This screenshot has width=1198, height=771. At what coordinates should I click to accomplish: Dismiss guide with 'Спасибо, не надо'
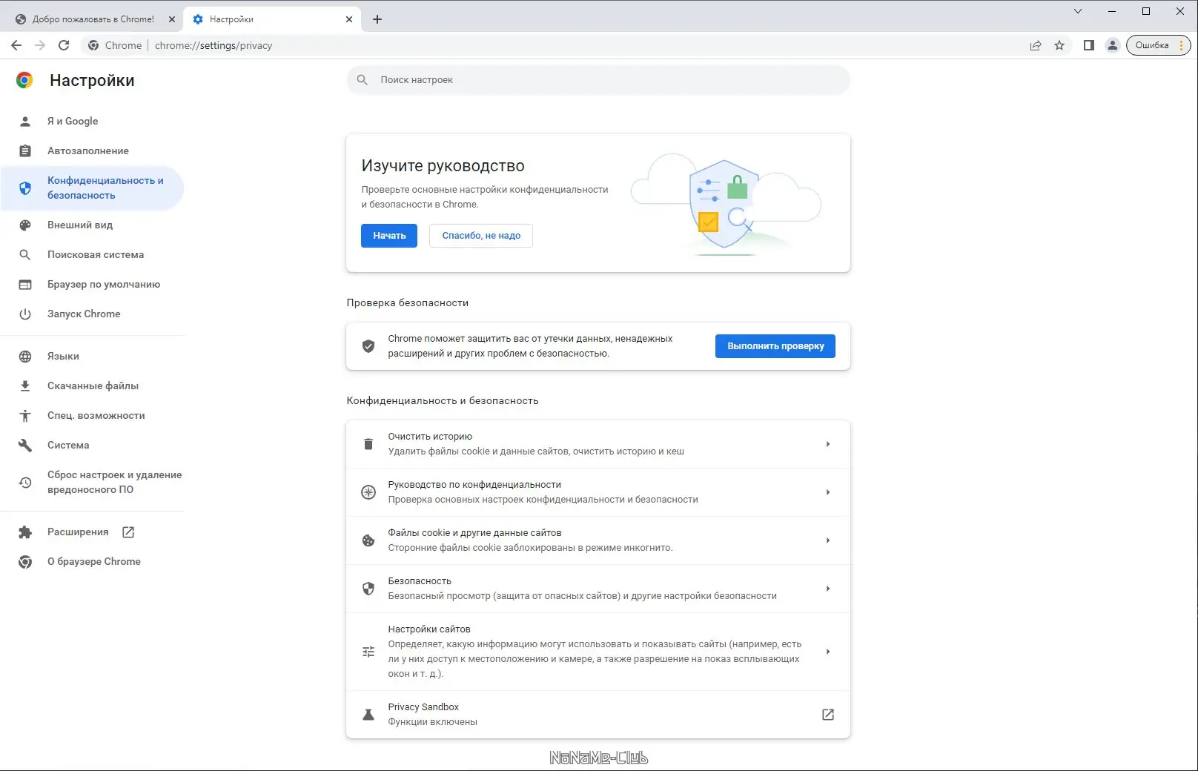coord(480,235)
